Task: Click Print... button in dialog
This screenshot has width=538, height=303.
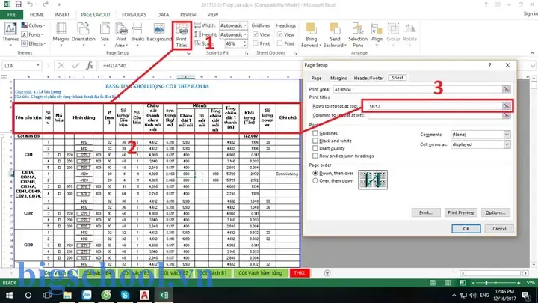Action: tap(426, 212)
